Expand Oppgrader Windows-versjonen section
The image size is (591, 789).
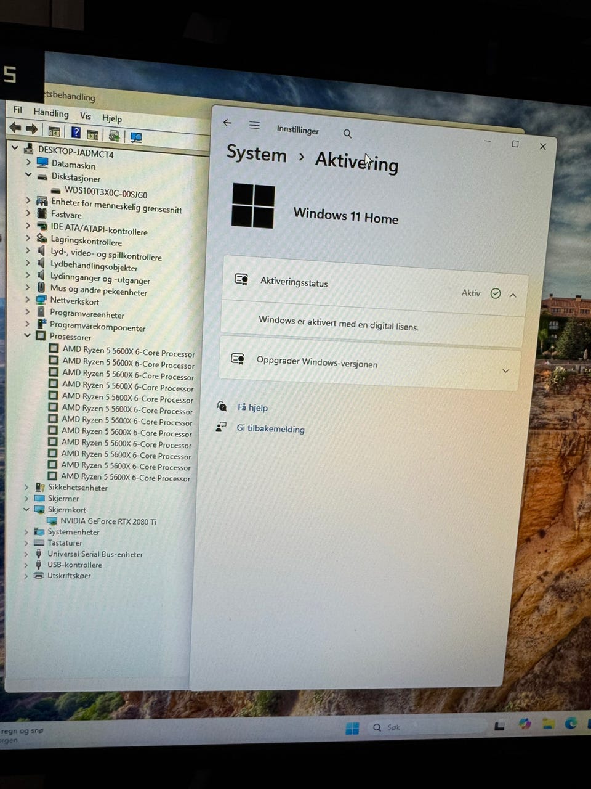pyautogui.click(x=505, y=371)
